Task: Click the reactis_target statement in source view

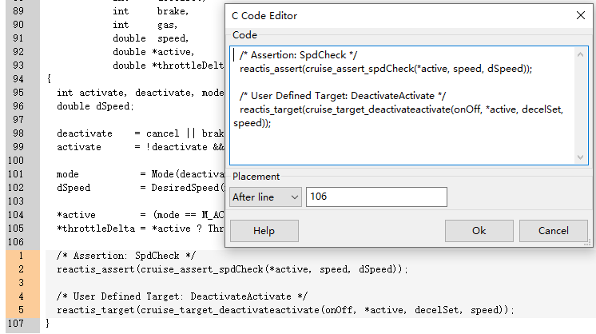Action: point(284,310)
